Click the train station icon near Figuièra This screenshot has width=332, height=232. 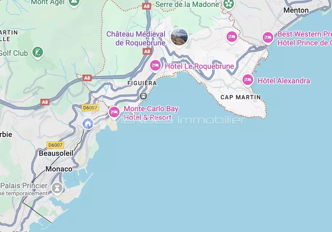pyautogui.click(x=143, y=96)
